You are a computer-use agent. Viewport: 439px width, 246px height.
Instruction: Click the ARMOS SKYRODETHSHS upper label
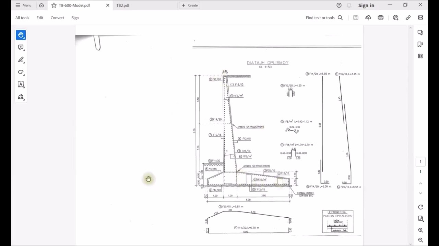[x=251, y=127]
